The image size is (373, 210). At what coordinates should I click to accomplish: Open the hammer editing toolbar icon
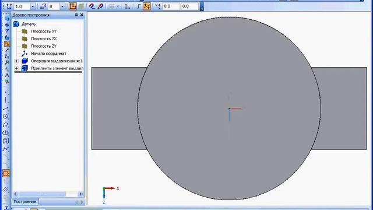pyautogui.click(x=6, y=62)
